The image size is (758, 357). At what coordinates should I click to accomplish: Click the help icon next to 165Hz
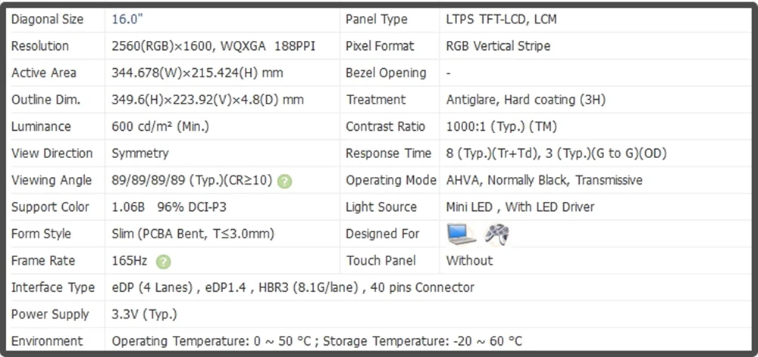tap(163, 262)
